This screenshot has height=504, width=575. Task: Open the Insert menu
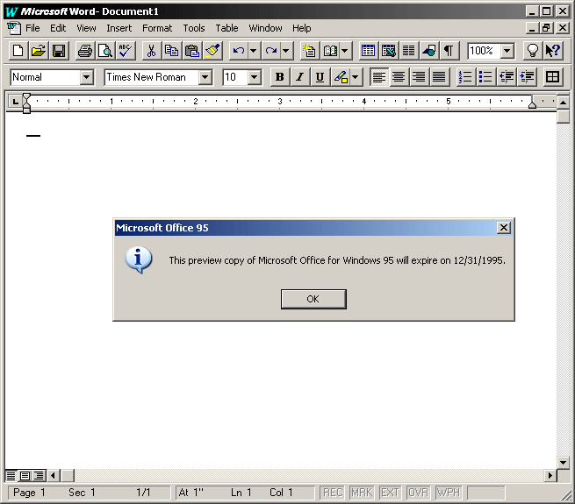coord(119,28)
